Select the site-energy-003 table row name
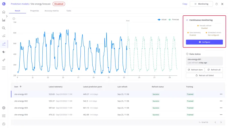 (x=21, y=108)
